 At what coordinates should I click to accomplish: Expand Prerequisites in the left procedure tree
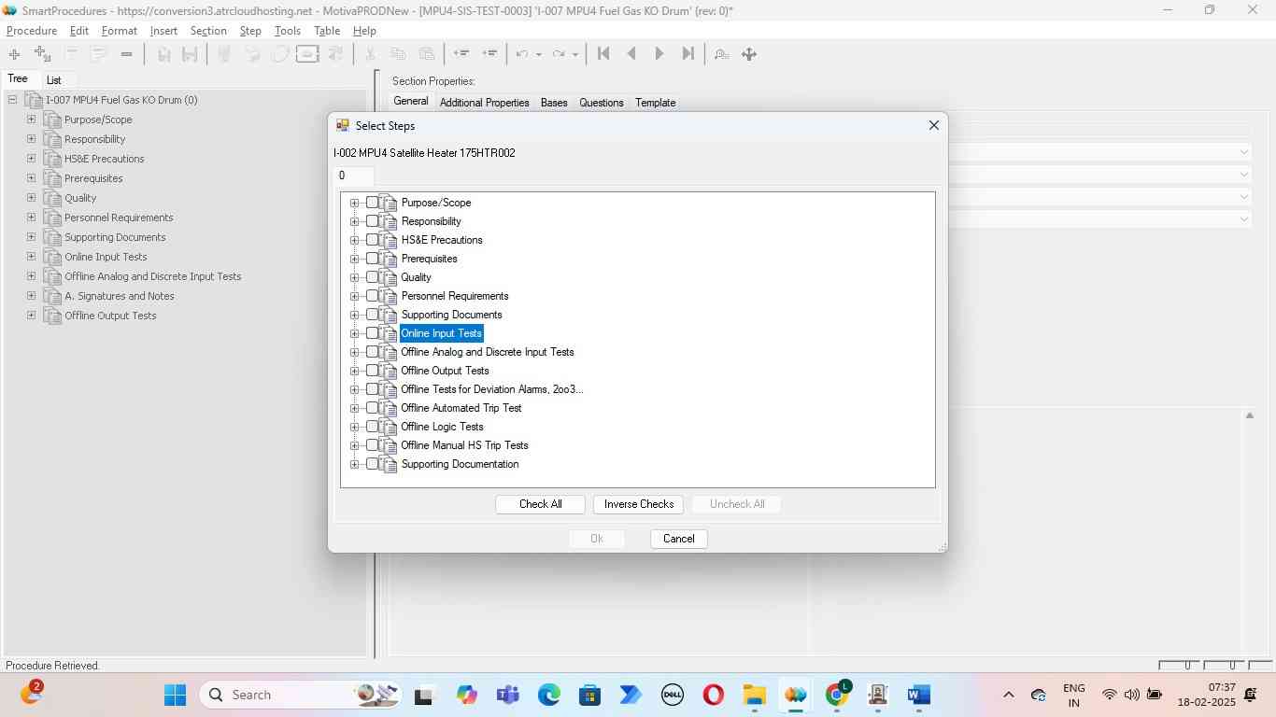[x=32, y=178]
